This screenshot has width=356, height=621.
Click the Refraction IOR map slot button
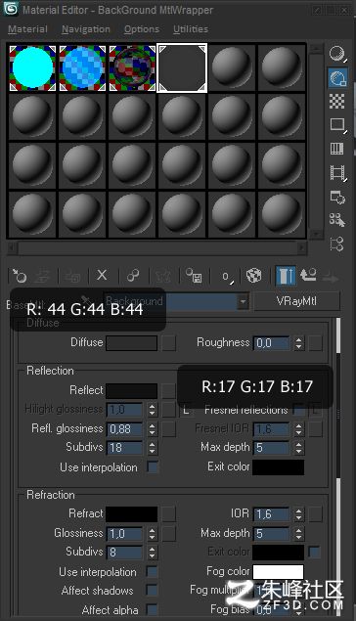point(315,514)
